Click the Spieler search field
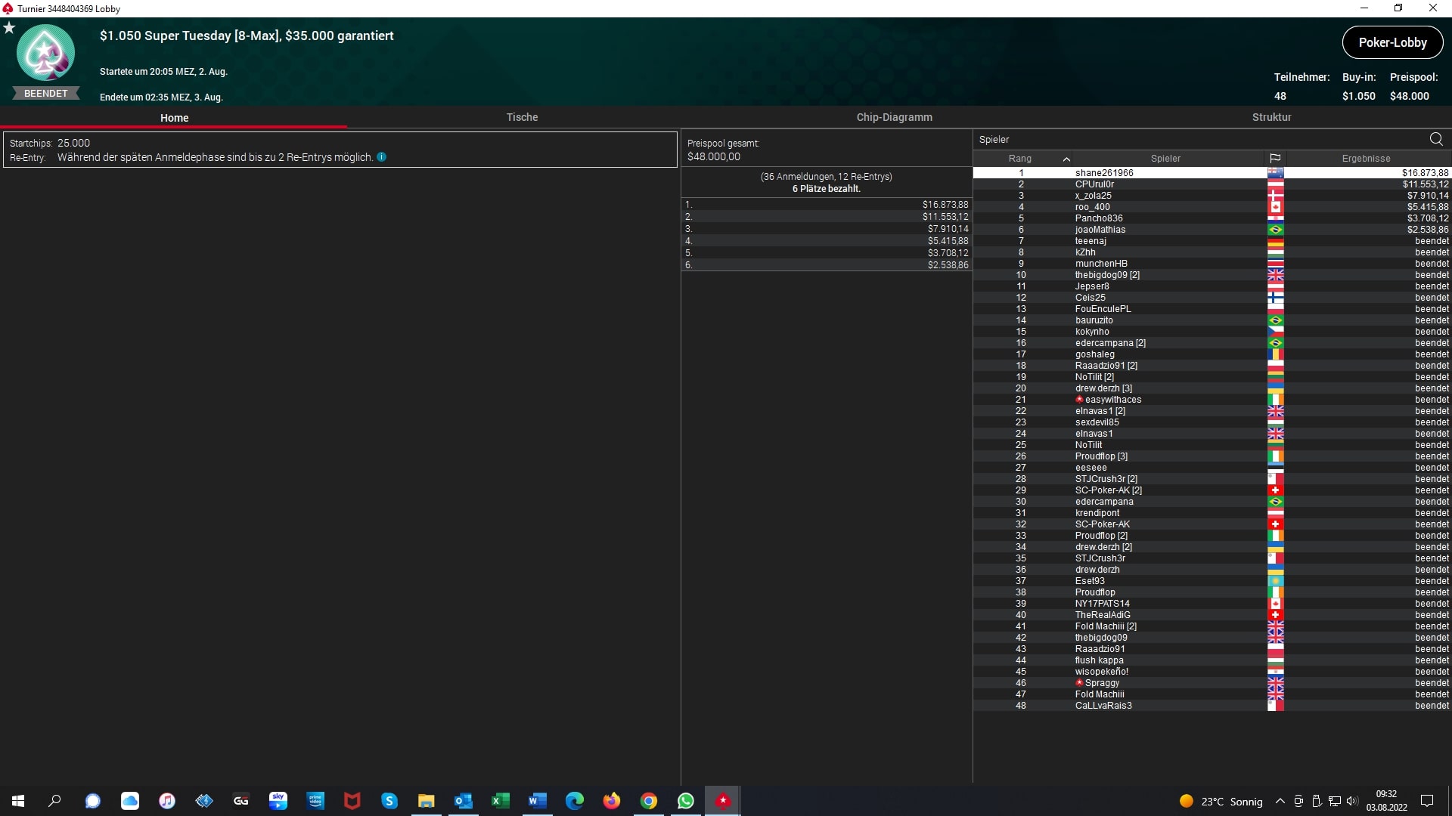 (x=1195, y=139)
